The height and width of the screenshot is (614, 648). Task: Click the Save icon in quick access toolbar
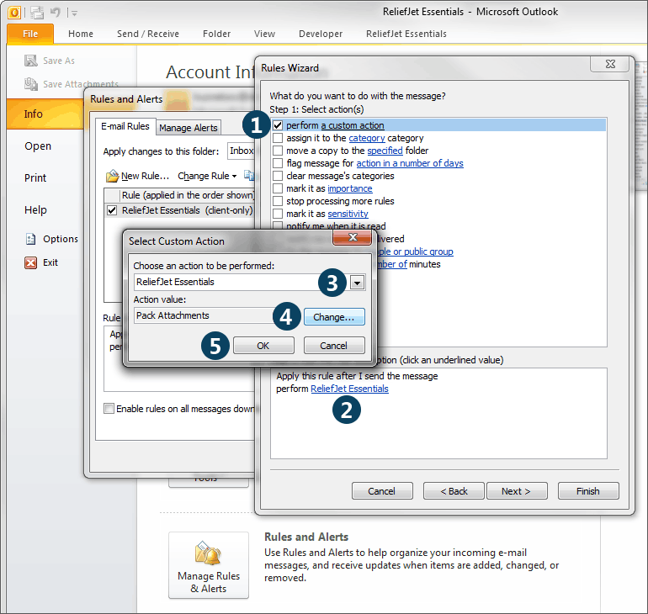[38, 13]
